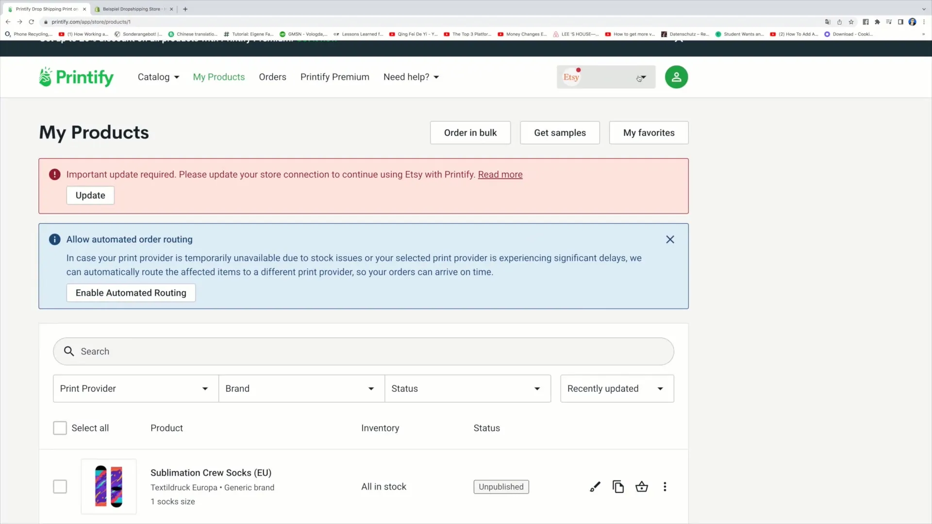Viewport: 932px width, 524px height.
Task: Click the info circle icon on routing banner
Action: point(54,239)
